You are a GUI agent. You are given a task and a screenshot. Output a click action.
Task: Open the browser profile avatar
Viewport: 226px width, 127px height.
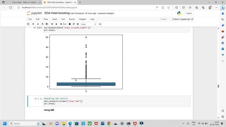point(210,7)
